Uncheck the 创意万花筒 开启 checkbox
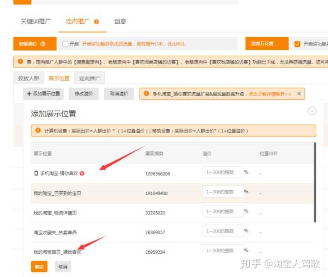Screen dimensions: 328x277 tap(297, 44)
